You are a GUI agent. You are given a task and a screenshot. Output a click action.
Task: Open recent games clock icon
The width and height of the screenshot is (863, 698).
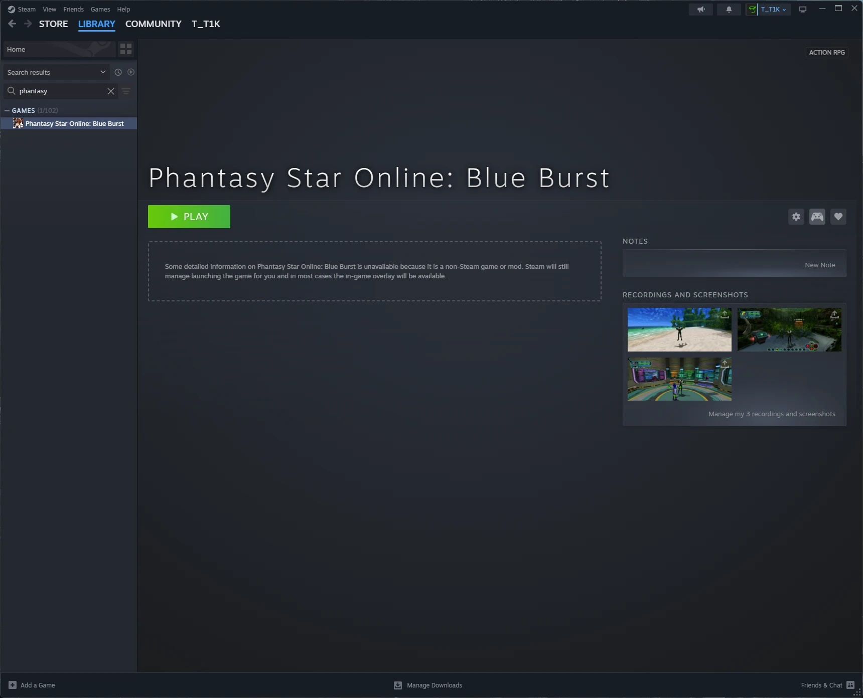click(x=117, y=72)
